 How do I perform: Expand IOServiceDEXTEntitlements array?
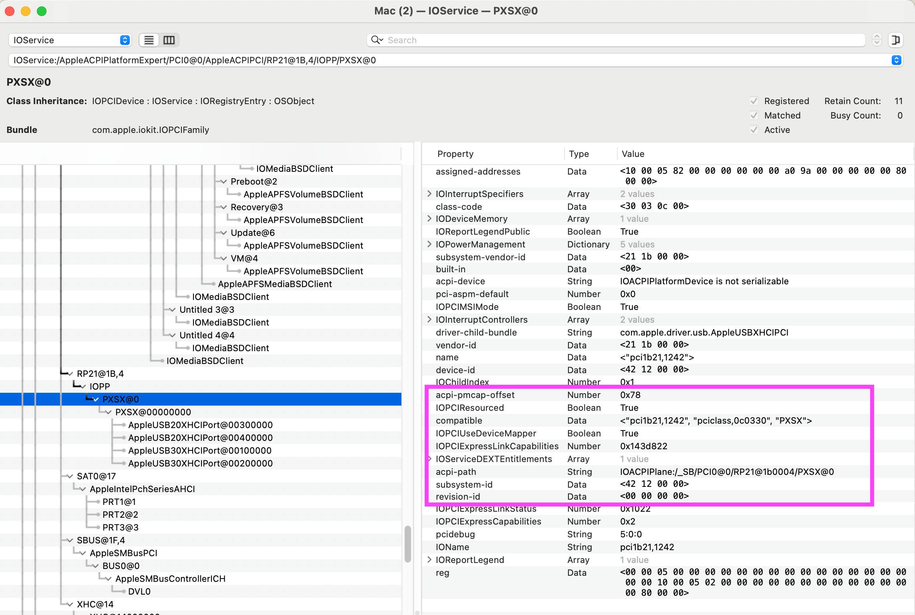point(429,459)
